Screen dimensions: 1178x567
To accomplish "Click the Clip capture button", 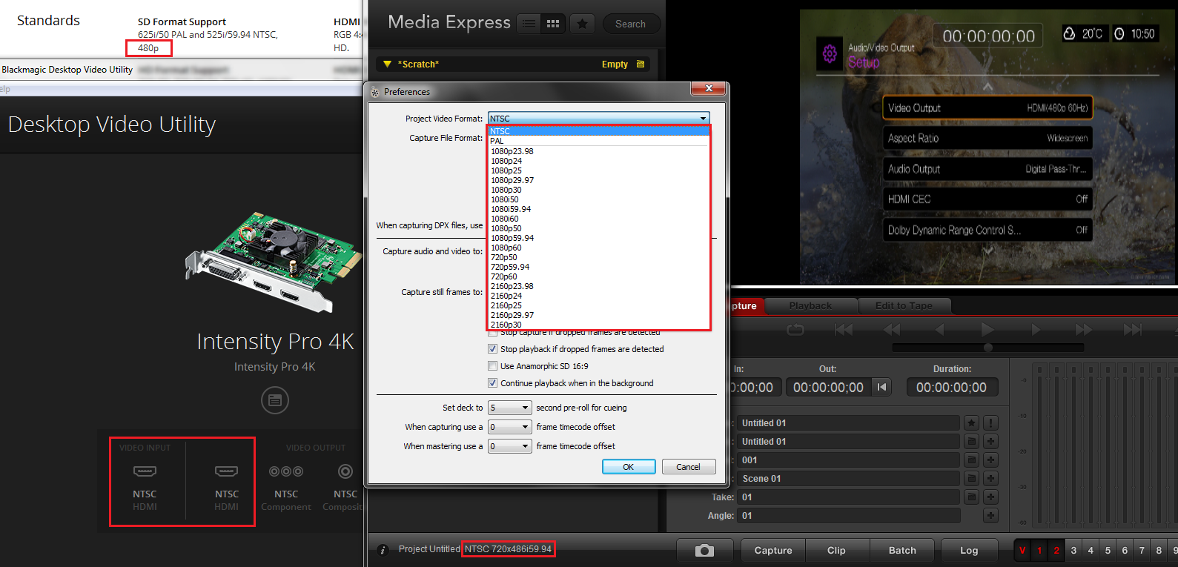I will pos(836,550).
